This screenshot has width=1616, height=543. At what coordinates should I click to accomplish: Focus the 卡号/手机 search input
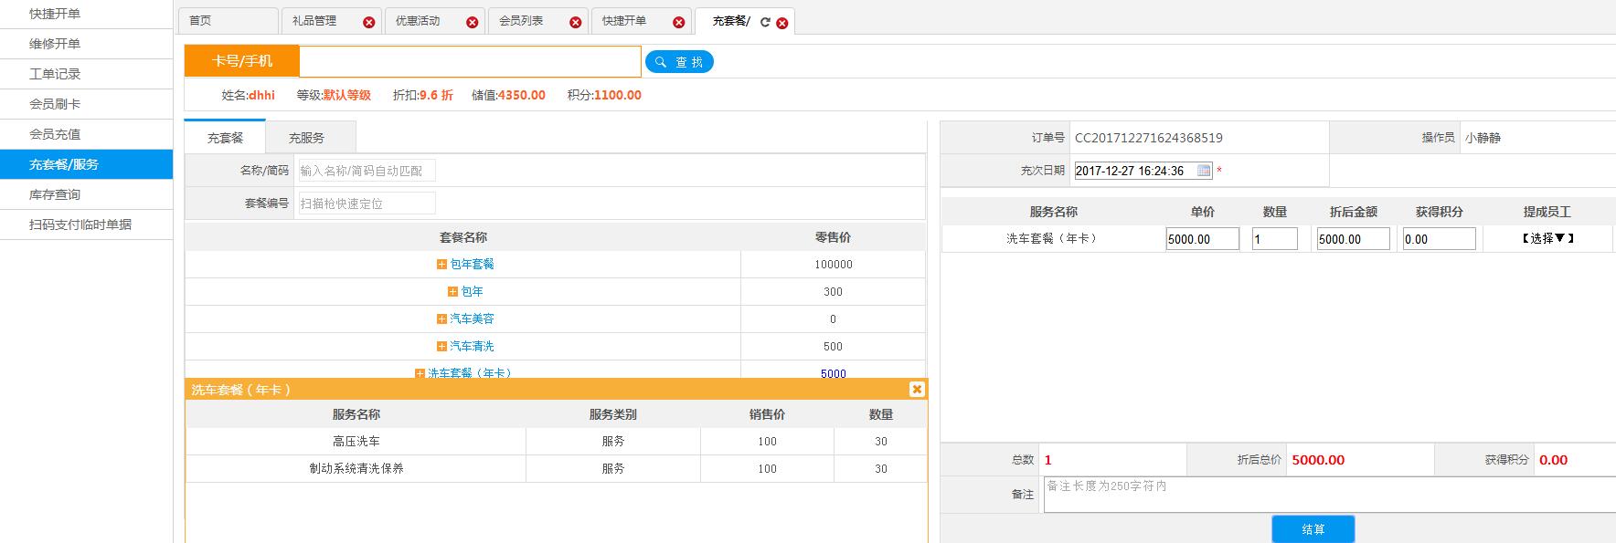click(x=470, y=62)
